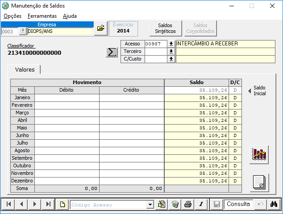Viewport: 283px width, 214px height.
Task: Go to last record navigation button
Action: click(x=48, y=204)
